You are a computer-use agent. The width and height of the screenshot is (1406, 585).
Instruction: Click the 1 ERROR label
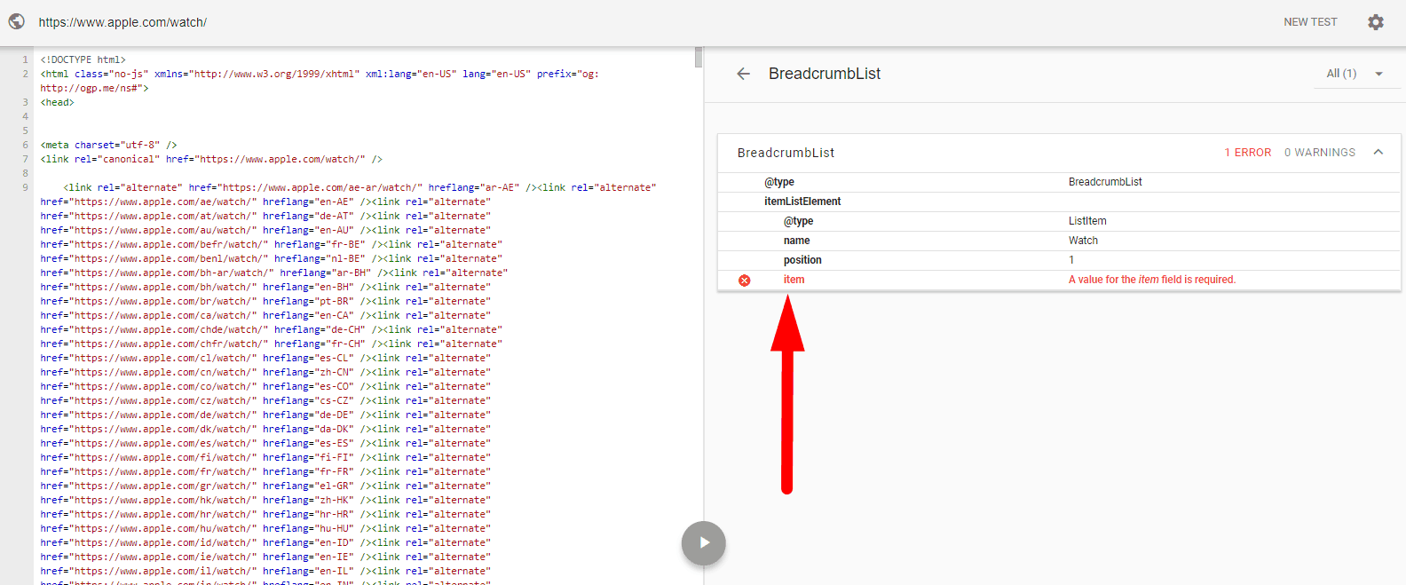pyautogui.click(x=1247, y=153)
